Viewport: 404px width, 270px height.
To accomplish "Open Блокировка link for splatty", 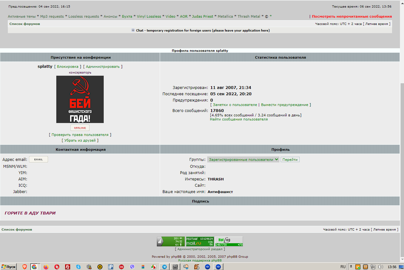I will pos(67,66).
